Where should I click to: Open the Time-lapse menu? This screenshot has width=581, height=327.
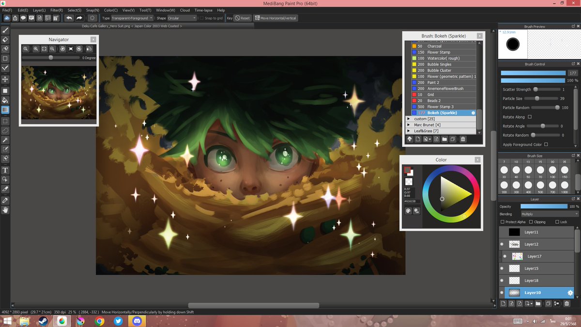coord(203,10)
